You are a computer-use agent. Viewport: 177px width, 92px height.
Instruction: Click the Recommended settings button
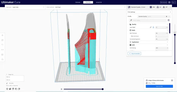tap(134, 54)
